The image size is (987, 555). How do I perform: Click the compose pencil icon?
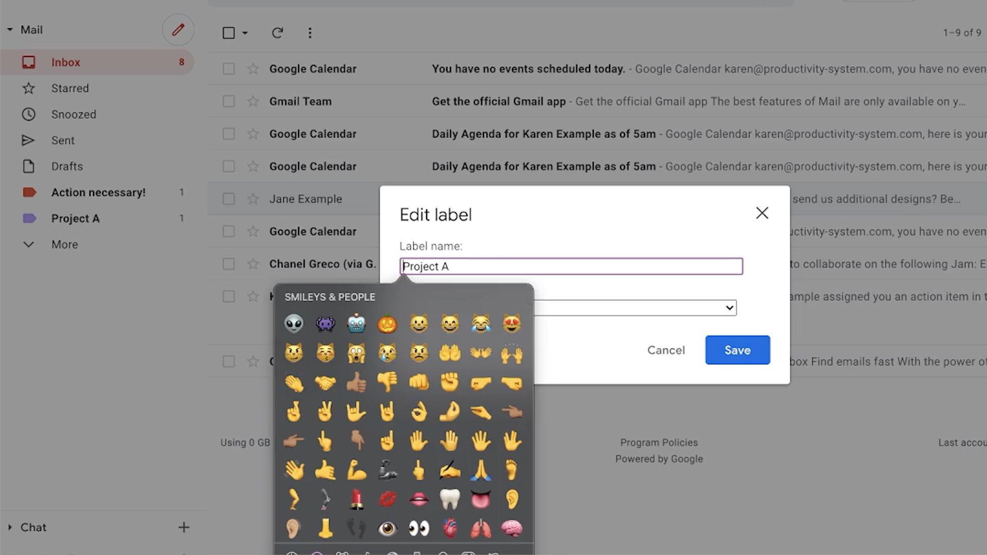[x=178, y=30]
